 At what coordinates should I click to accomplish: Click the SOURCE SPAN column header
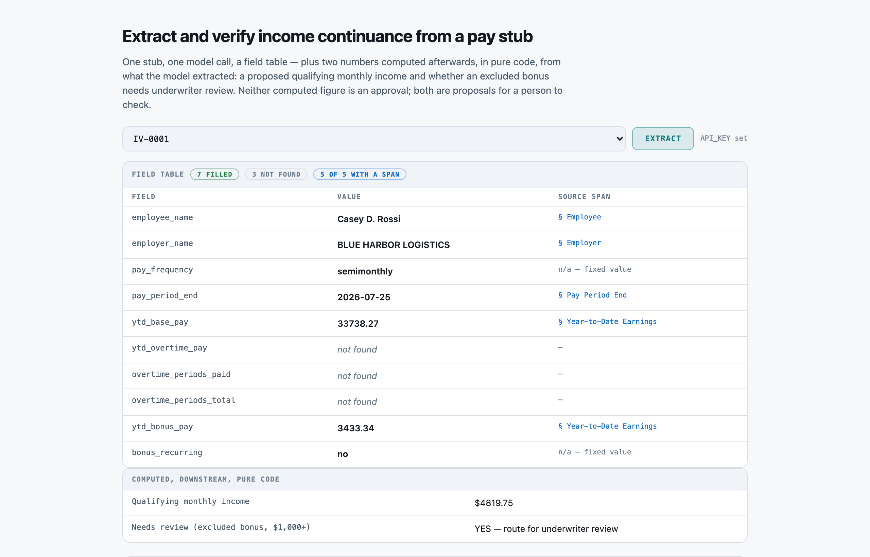584,197
